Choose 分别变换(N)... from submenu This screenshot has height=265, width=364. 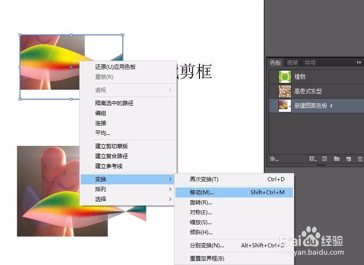234,246
